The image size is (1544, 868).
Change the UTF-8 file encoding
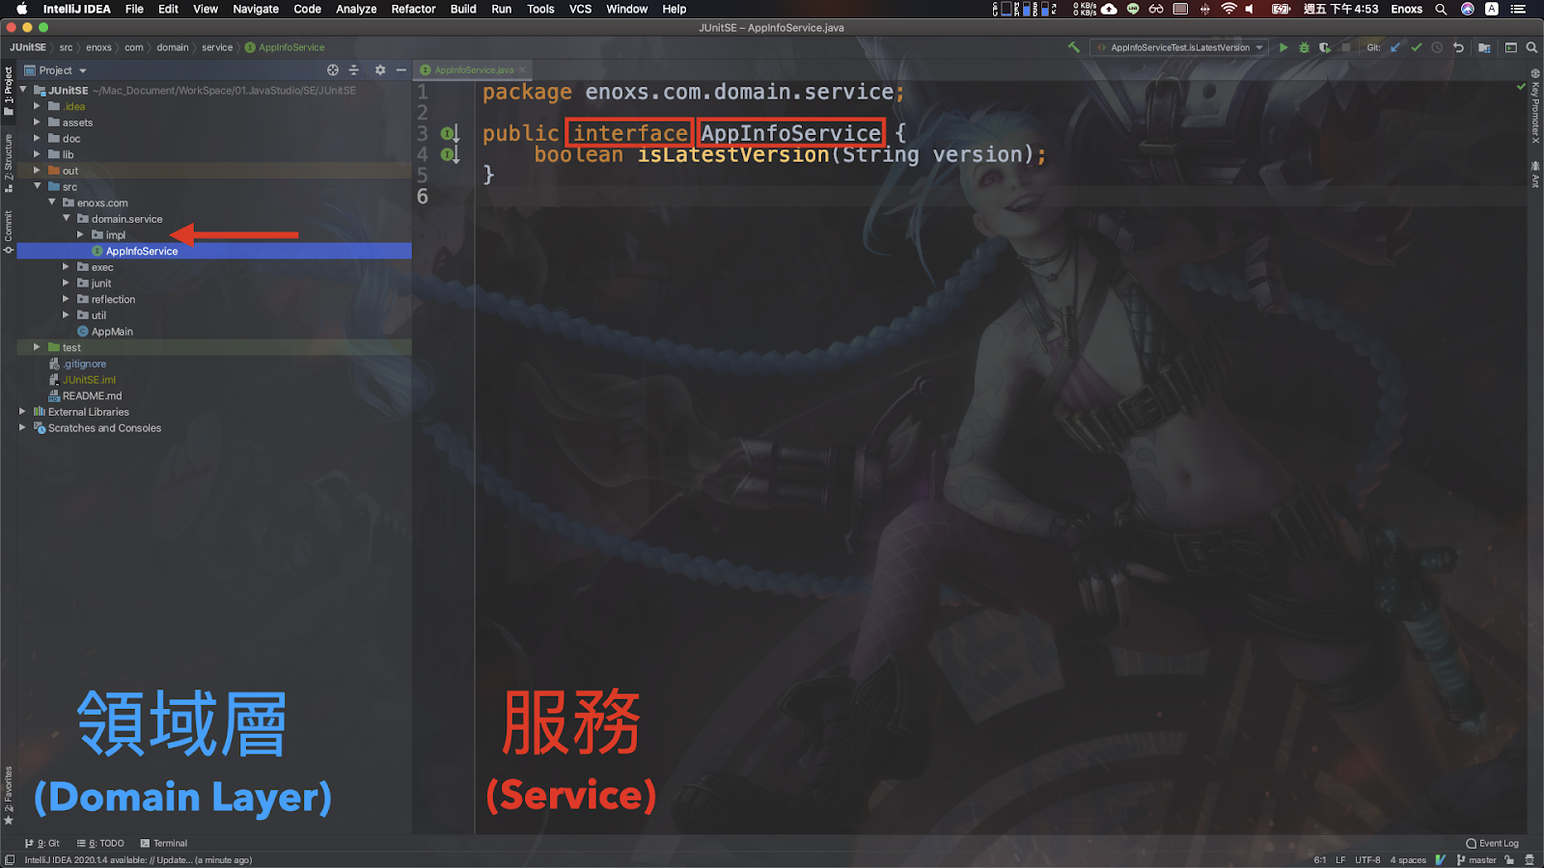coord(1367,860)
